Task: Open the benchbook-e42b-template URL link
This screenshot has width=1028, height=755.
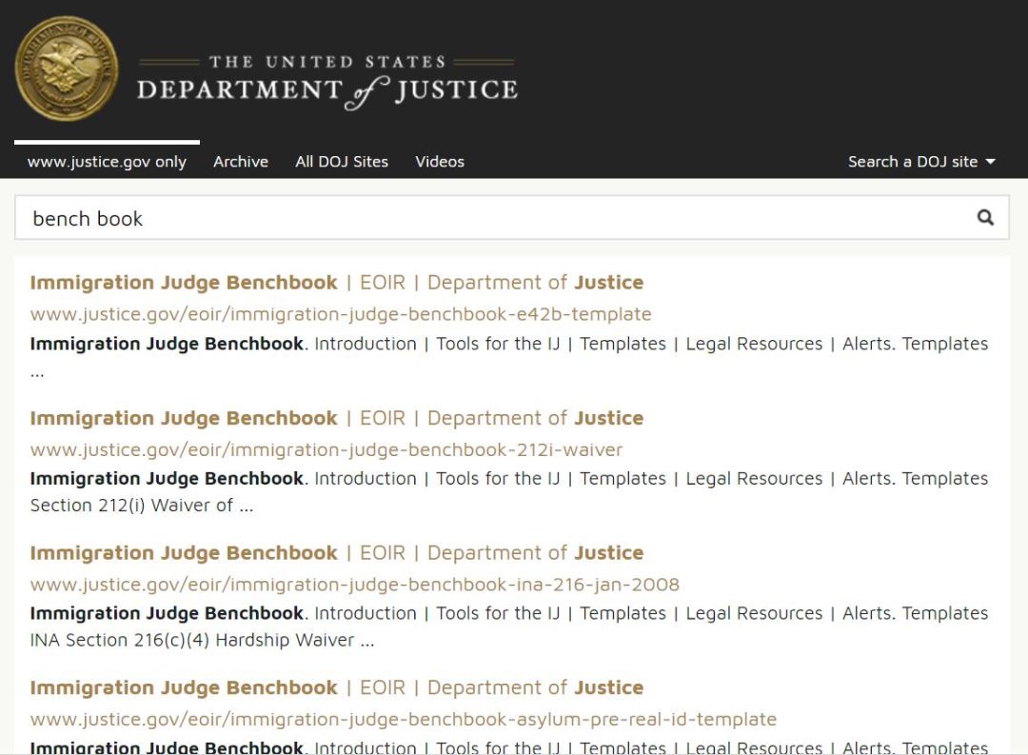Action: pos(341,314)
